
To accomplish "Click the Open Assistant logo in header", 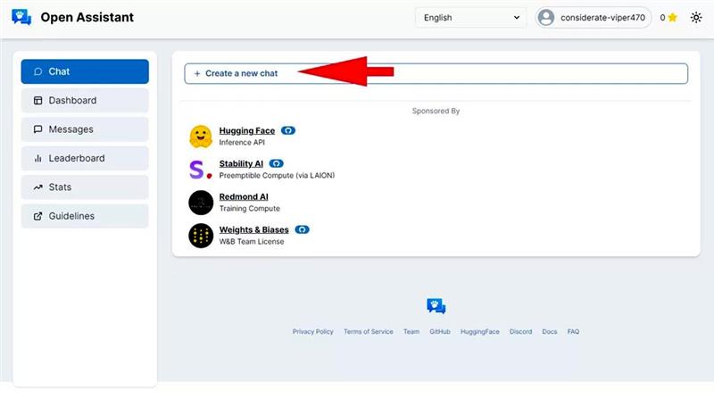I will click(21, 17).
